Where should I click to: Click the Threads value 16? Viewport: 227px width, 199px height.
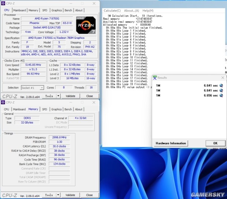(x=91, y=87)
